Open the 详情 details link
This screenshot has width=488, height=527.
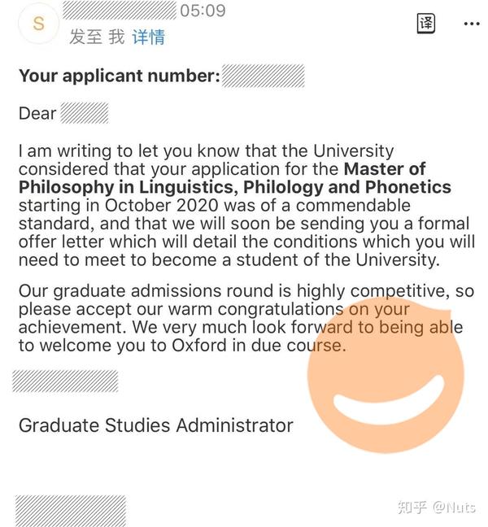[x=149, y=37]
